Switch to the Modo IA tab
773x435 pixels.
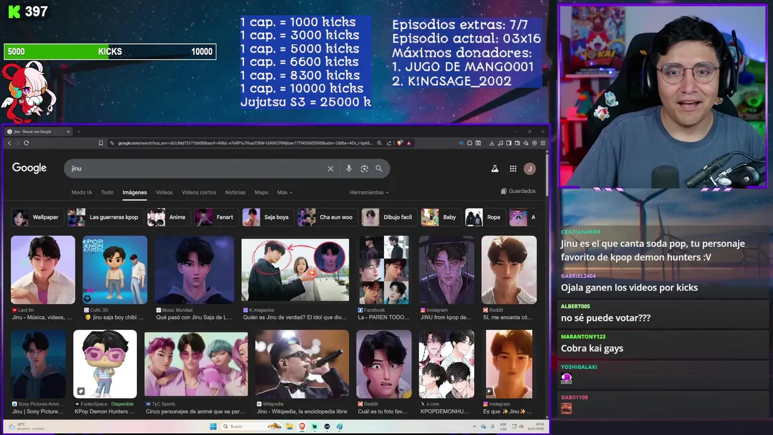[x=82, y=193]
